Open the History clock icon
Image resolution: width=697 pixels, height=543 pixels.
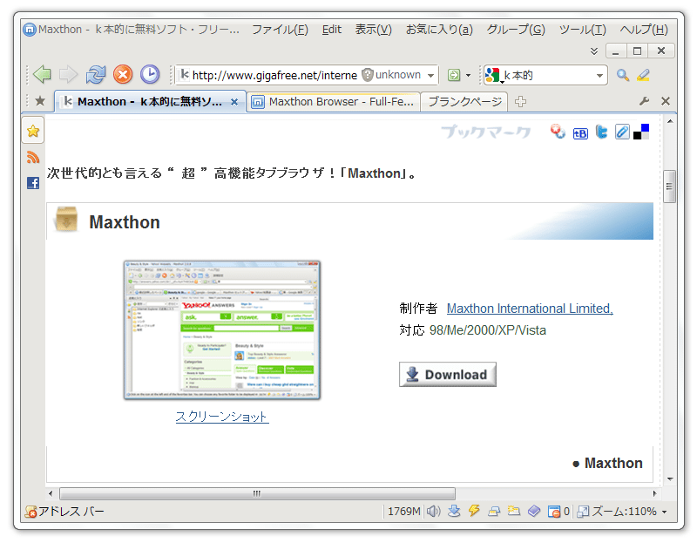(x=150, y=74)
